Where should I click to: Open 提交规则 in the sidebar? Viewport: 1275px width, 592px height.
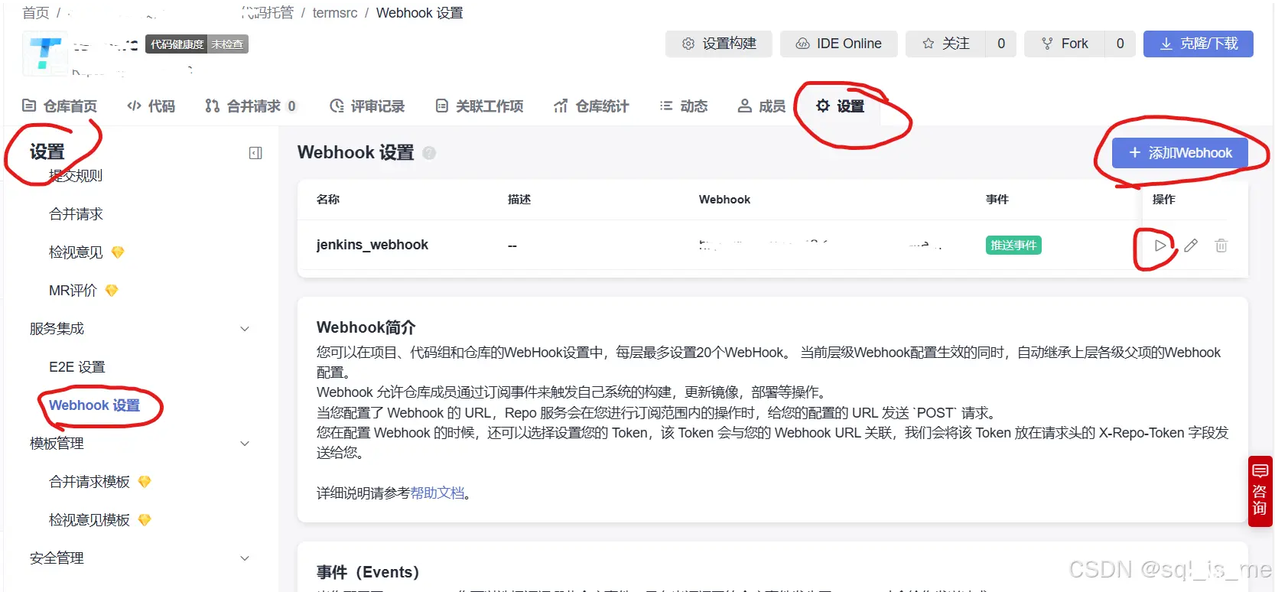coord(76,175)
